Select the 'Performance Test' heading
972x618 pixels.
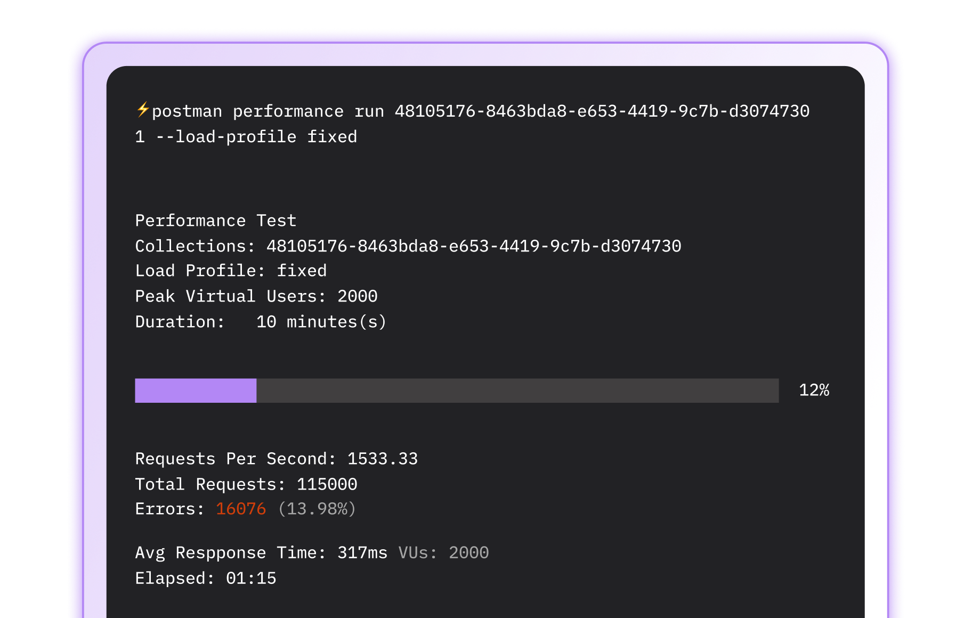tap(215, 221)
